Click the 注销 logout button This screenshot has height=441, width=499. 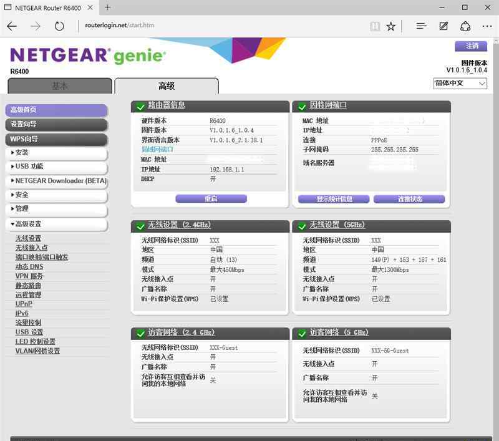pyautogui.click(x=471, y=46)
